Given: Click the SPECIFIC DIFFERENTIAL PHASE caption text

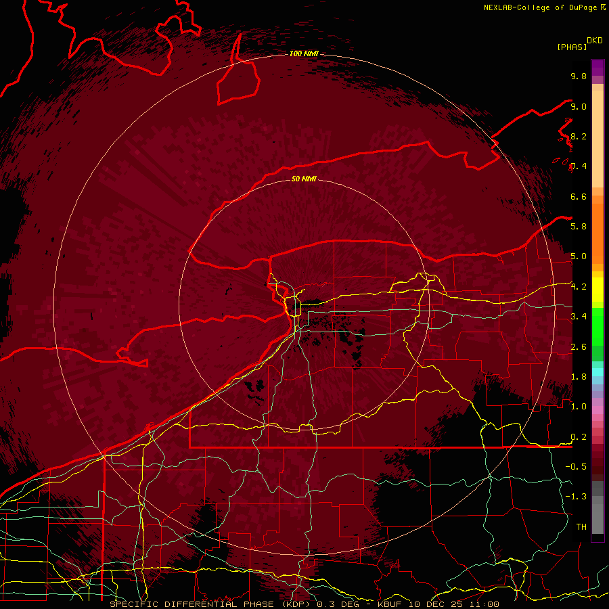Looking at the screenshot, I should tap(192, 604).
